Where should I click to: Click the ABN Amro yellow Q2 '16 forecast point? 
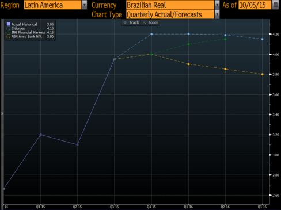225,69
